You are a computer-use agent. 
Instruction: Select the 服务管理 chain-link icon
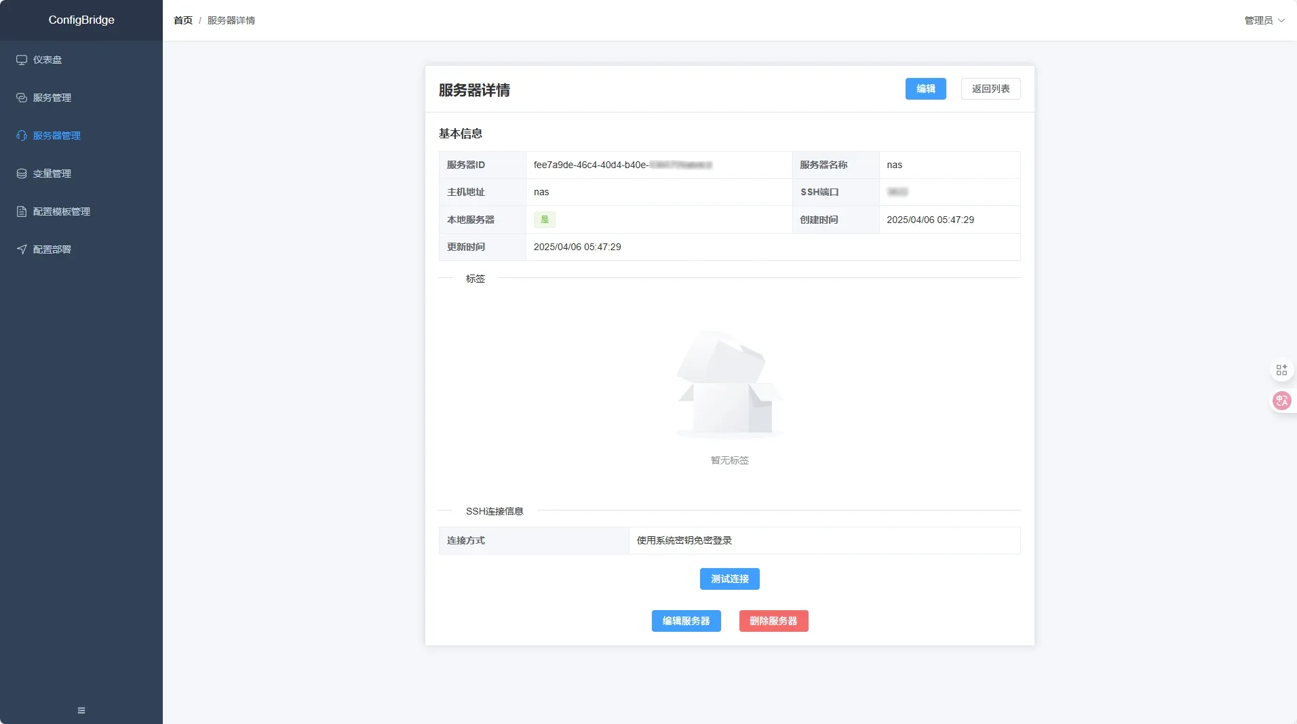pyautogui.click(x=21, y=98)
